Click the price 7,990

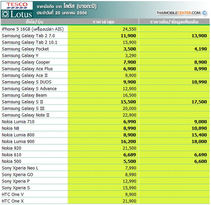tap(131, 168)
